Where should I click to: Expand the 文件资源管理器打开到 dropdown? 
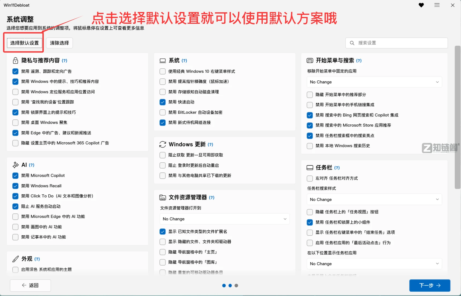(224, 219)
